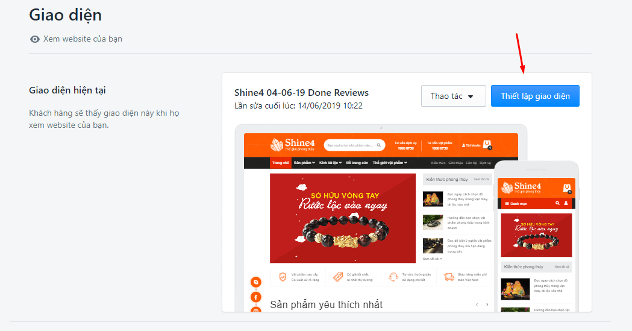Click the Tài khoản account link in preview header

[x=472, y=145]
